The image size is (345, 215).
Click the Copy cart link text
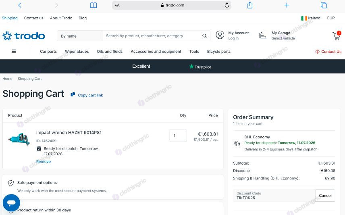point(90,95)
